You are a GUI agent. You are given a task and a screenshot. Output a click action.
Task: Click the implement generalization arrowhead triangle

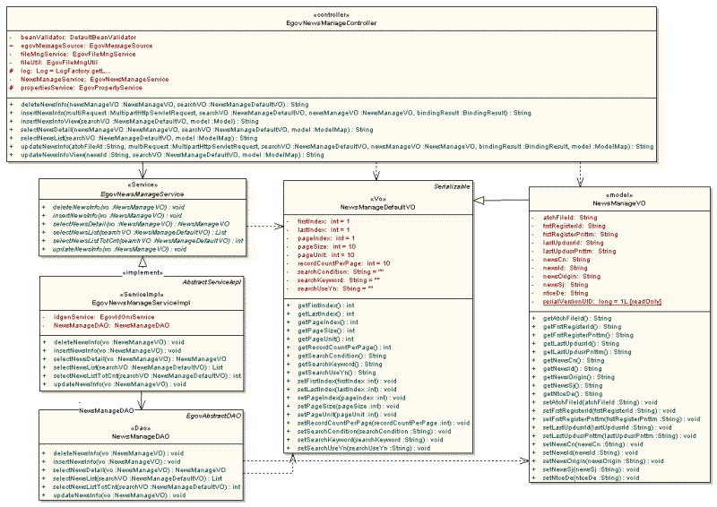tap(142, 262)
